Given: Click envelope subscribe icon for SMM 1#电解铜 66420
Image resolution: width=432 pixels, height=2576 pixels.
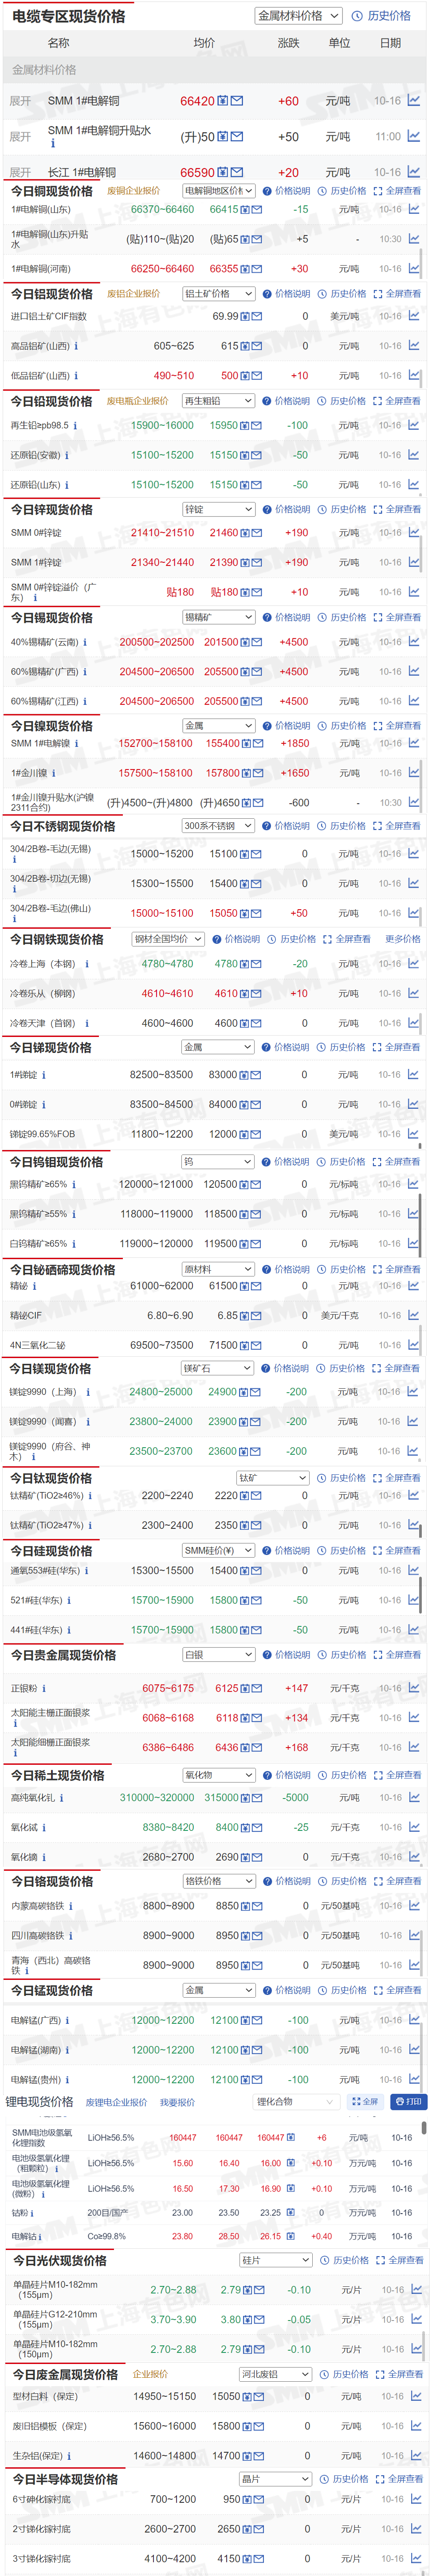Looking at the screenshot, I should 237,101.
